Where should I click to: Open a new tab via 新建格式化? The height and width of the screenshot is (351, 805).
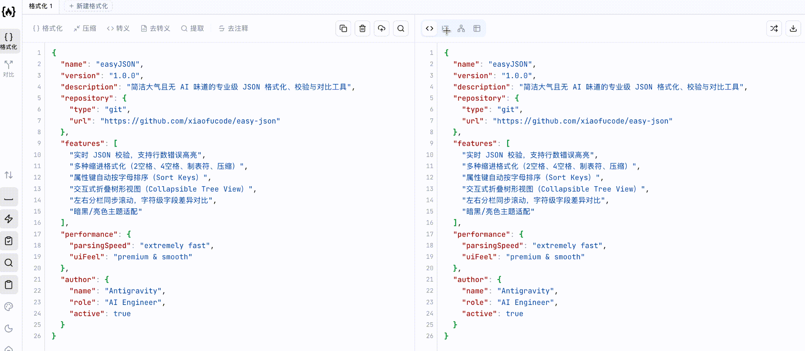click(x=88, y=6)
